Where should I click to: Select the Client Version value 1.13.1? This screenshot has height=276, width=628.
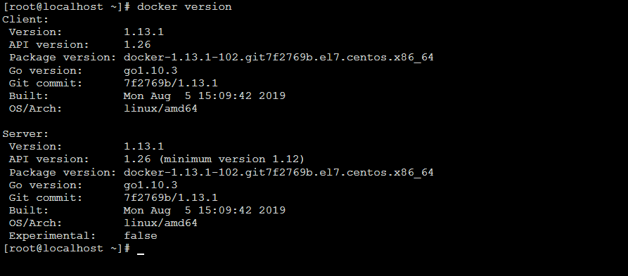pyautogui.click(x=143, y=32)
